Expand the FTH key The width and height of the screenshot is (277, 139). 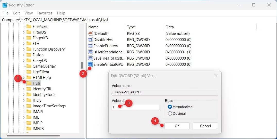click(24, 44)
